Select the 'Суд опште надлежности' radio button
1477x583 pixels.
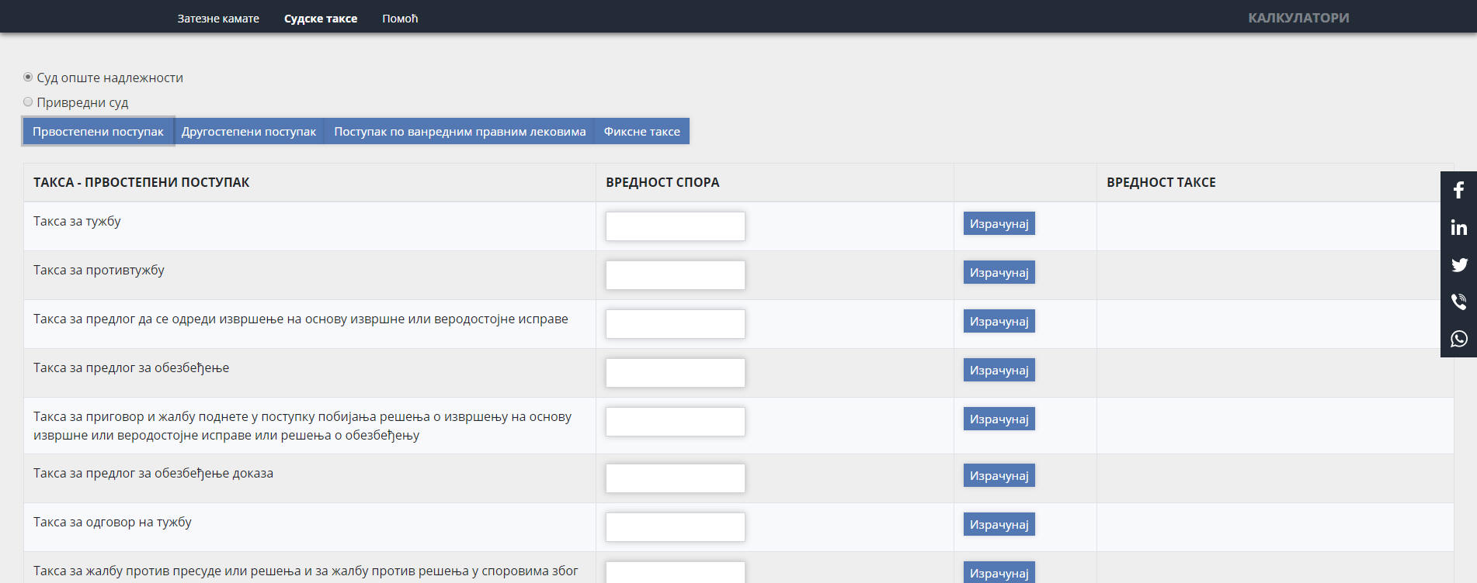pyautogui.click(x=28, y=78)
